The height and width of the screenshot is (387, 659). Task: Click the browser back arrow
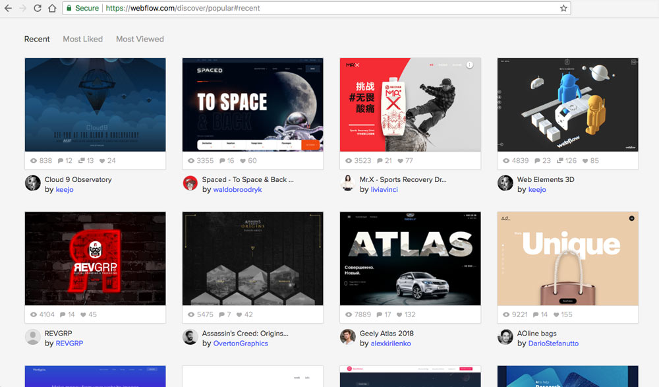[8, 8]
